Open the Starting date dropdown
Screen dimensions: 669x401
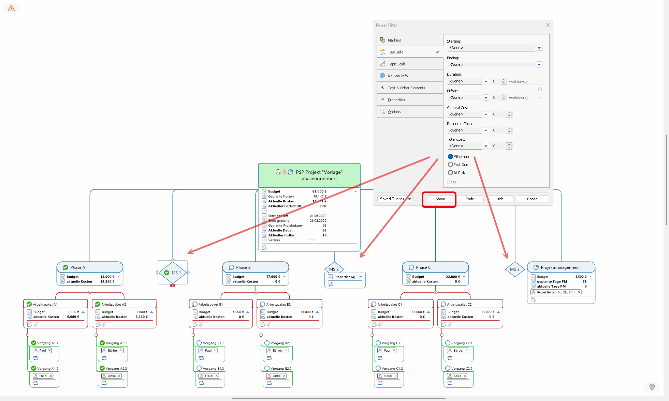(x=539, y=48)
